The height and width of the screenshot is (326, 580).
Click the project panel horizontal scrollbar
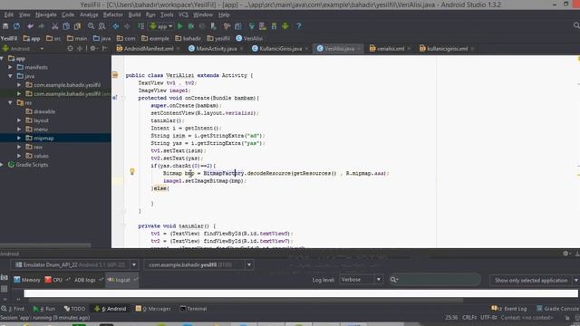pos(45,245)
